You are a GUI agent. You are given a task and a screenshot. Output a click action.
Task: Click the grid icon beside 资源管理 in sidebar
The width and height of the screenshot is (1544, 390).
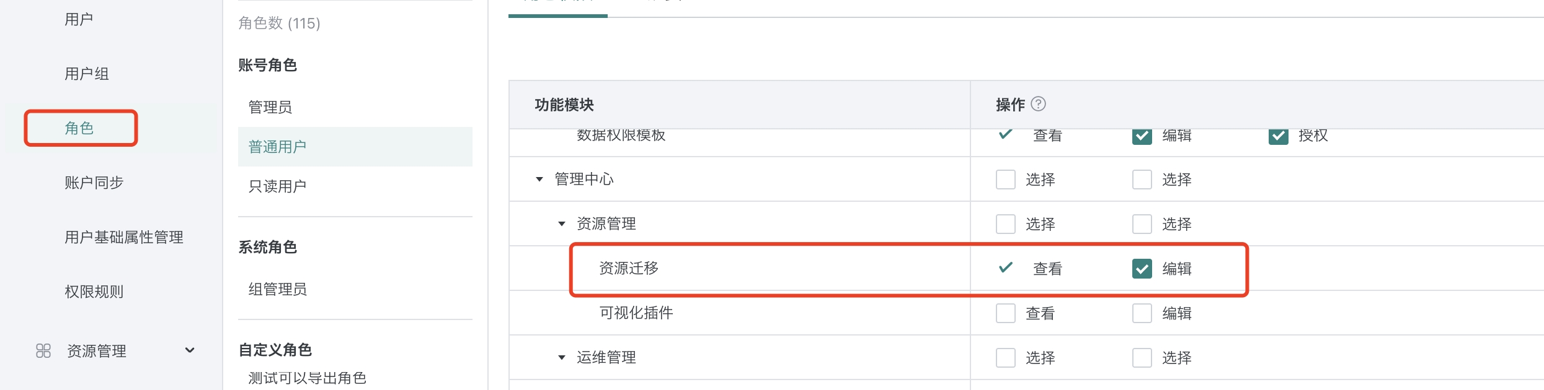[x=42, y=351]
